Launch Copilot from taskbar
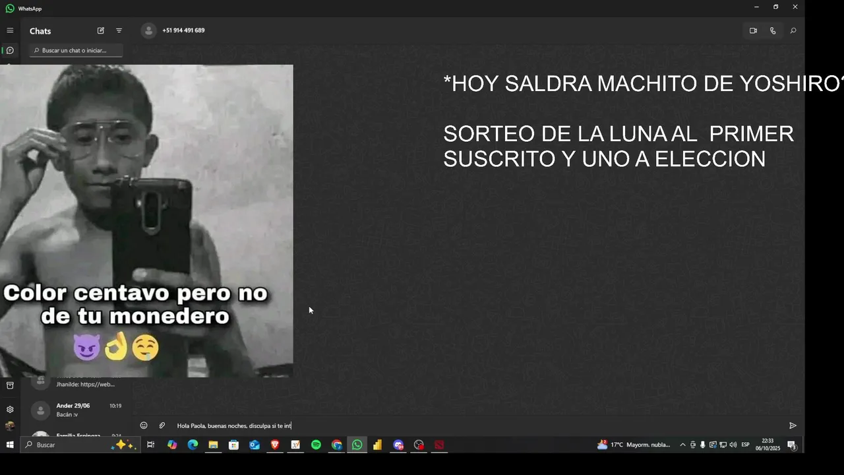This screenshot has height=475, width=844. pyautogui.click(x=172, y=445)
